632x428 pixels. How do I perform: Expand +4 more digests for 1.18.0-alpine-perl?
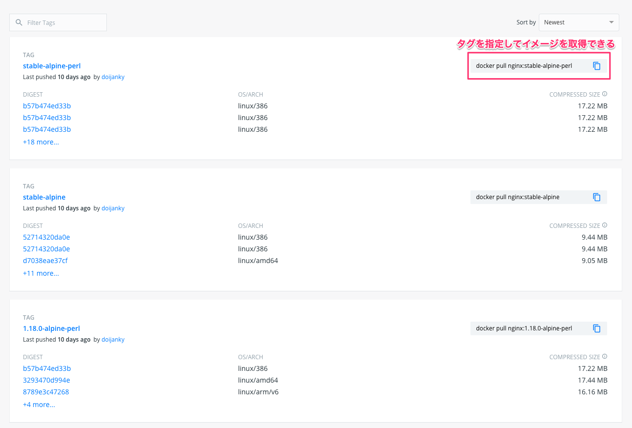[x=39, y=405]
